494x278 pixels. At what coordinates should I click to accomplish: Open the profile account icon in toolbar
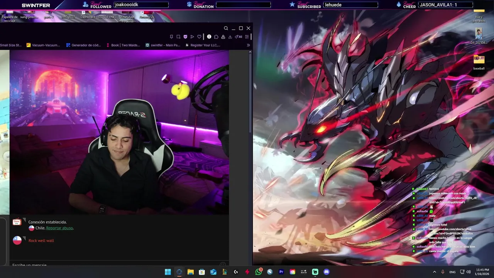pyautogui.click(x=223, y=37)
